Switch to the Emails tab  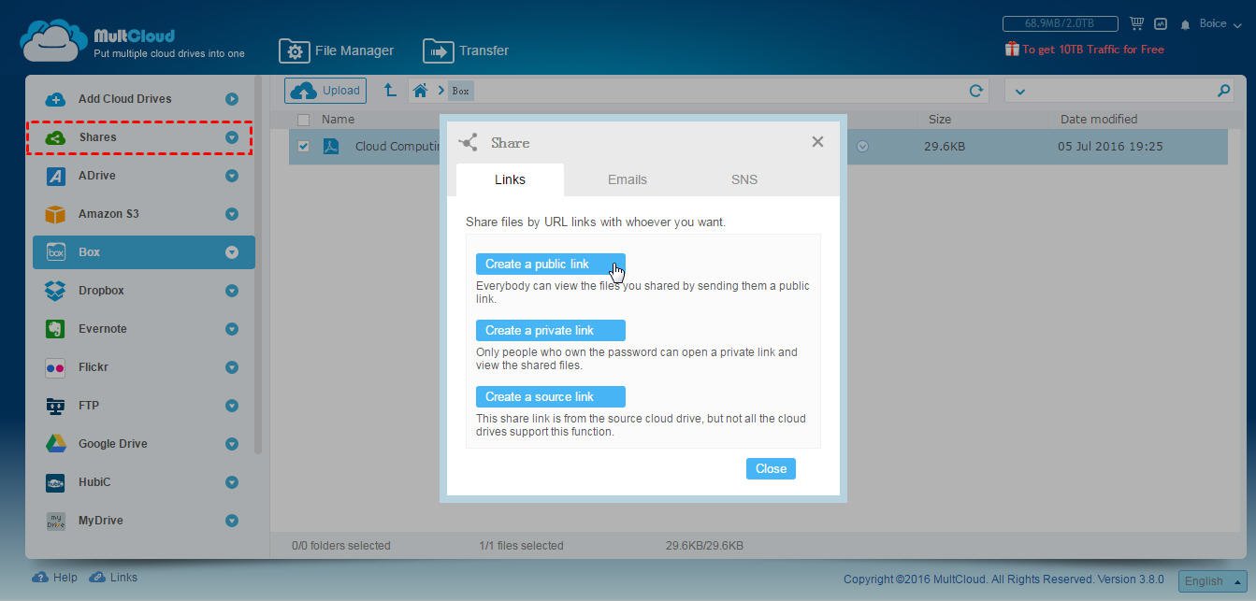(627, 179)
